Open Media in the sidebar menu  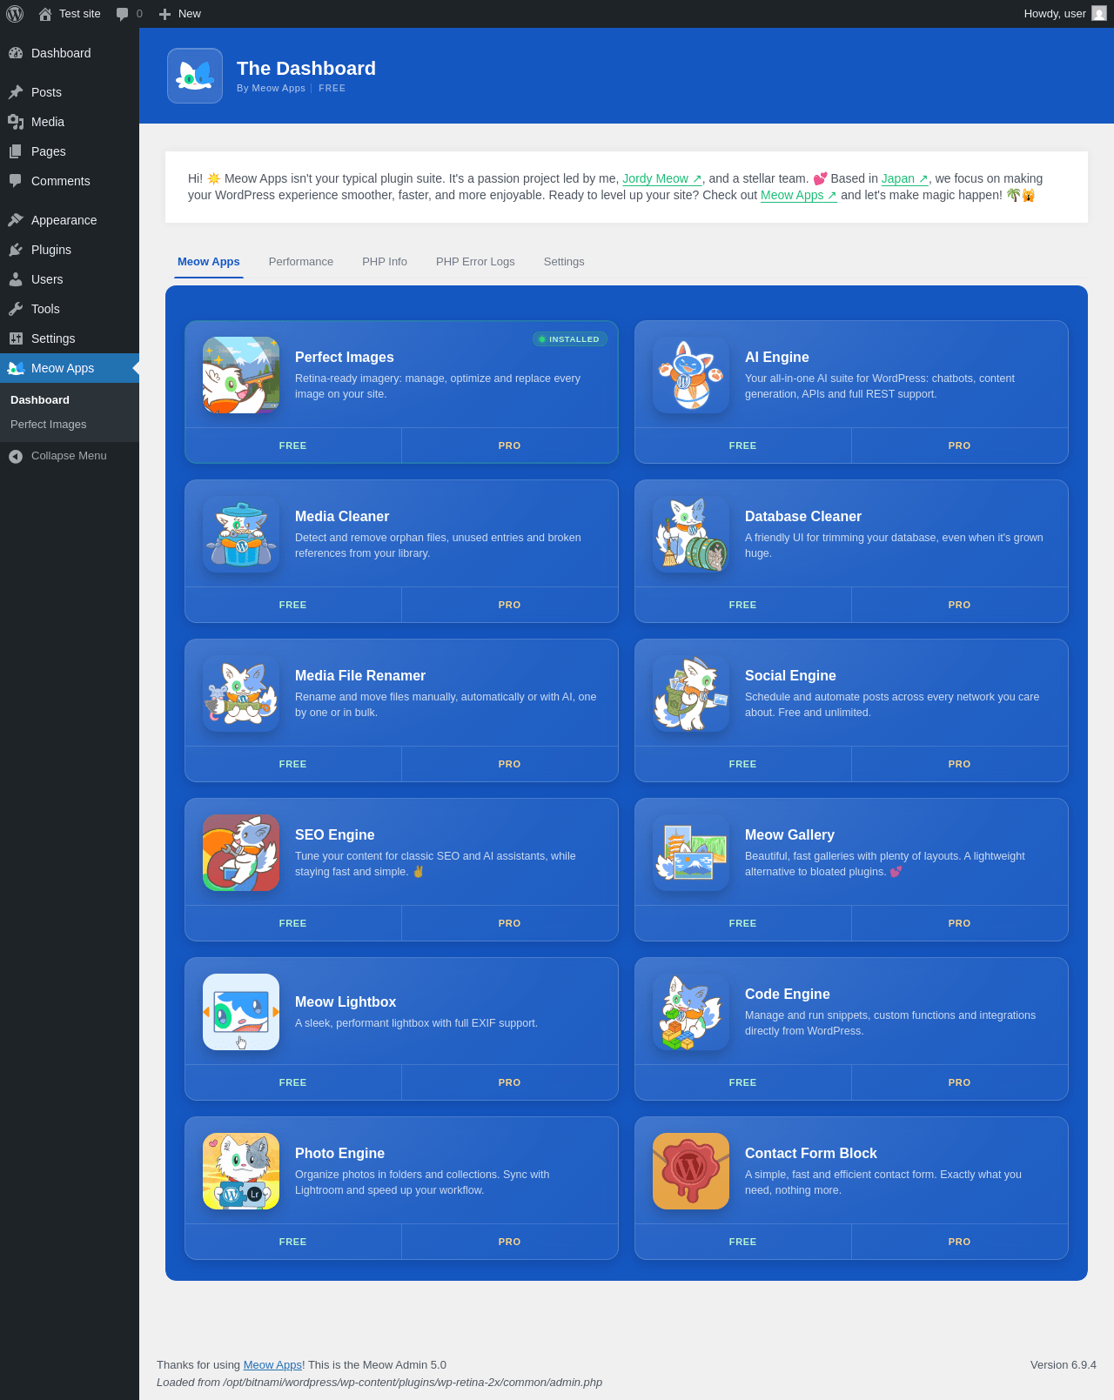click(70, 122)
